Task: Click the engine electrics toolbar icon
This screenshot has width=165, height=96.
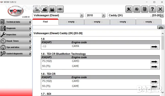Action: click(x=44, y=9)
